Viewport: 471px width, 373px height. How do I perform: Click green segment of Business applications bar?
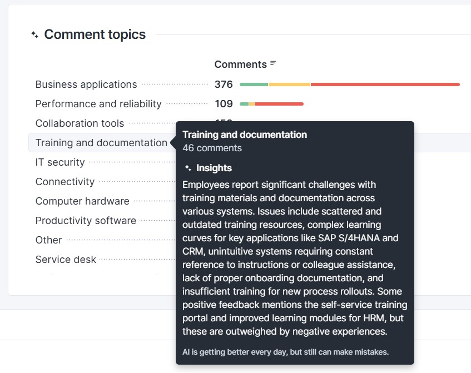[254, 84]
